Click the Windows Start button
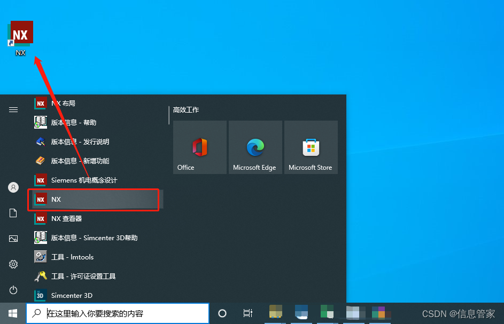504x324 pixels. [13, 313]
